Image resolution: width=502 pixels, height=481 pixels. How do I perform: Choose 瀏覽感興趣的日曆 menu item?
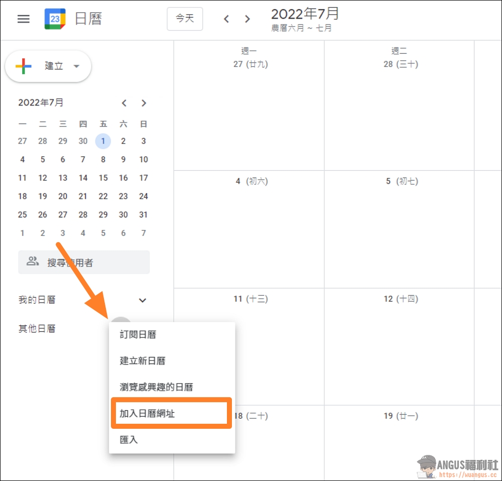pyautogui.click(x=172, y=387)
